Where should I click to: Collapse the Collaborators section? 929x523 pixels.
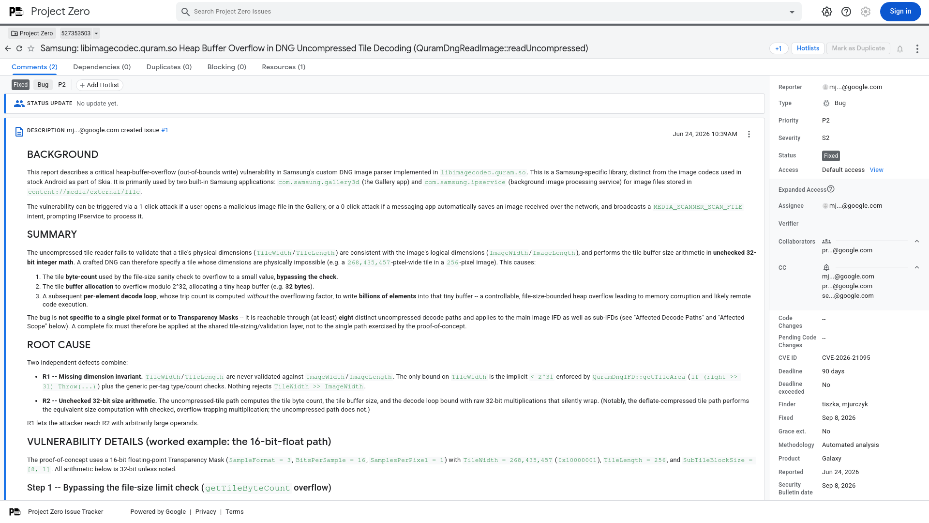coord(917,241)
